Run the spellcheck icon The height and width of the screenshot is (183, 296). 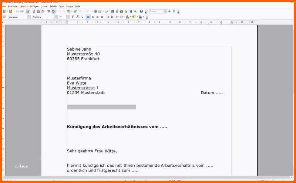(49, 11)
